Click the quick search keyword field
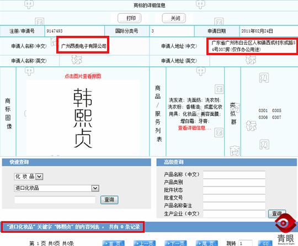Screen dimensions: 298x246 tap(55, 200)
